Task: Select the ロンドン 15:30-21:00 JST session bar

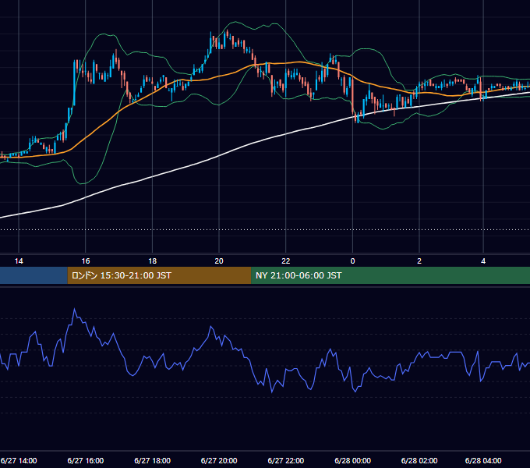Action: (x=159, y=275)
